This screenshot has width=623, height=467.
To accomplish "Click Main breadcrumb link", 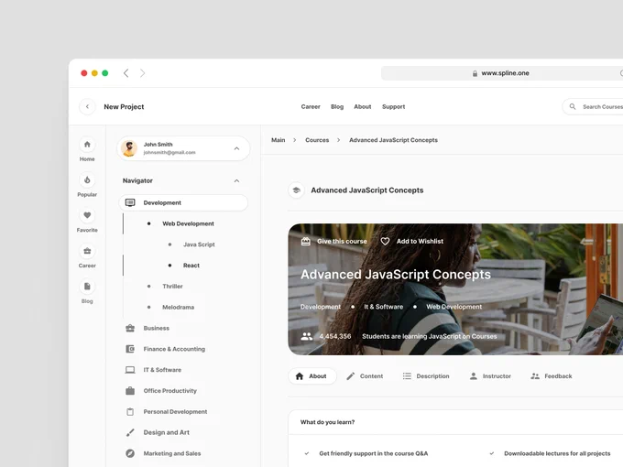I will [279, 140].
